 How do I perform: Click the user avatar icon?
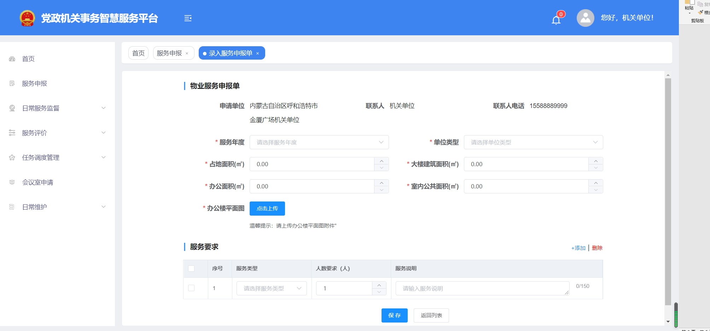[x=585, y=18]
